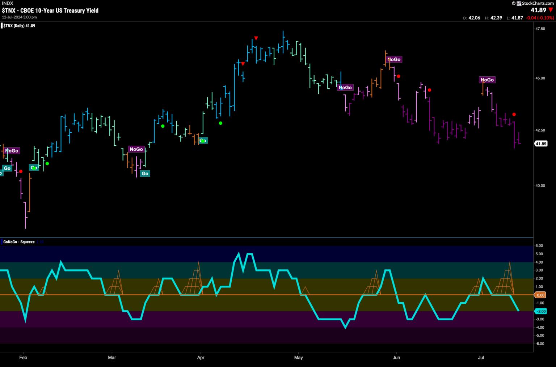
Task: Click the red dot next to late-May NoGo
Action: pyautogui.click(x=399, y=76)
